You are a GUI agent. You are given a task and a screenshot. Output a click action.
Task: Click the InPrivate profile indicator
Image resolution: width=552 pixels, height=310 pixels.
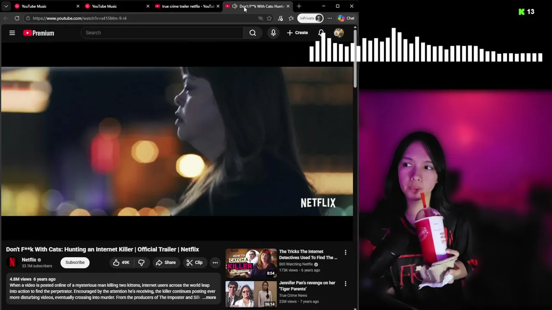click(x=310, y=18)
